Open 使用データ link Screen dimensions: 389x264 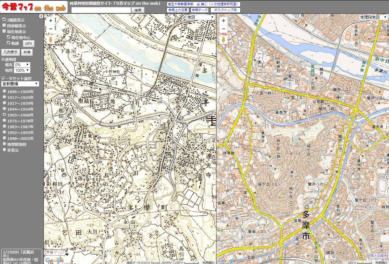(199, 10)
